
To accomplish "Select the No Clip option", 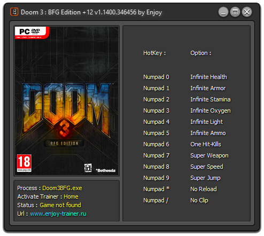I will coord(199,200).
